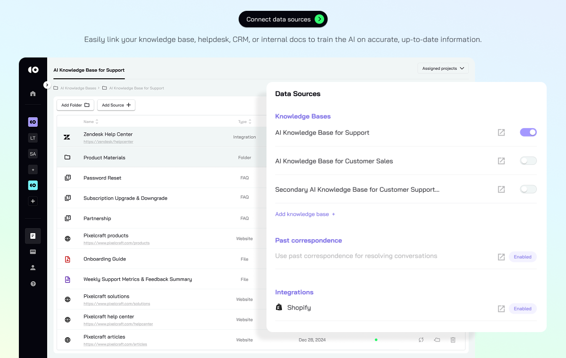
Task: Resync the Pixelcraft articles source
Action: [x=421, y=340]
